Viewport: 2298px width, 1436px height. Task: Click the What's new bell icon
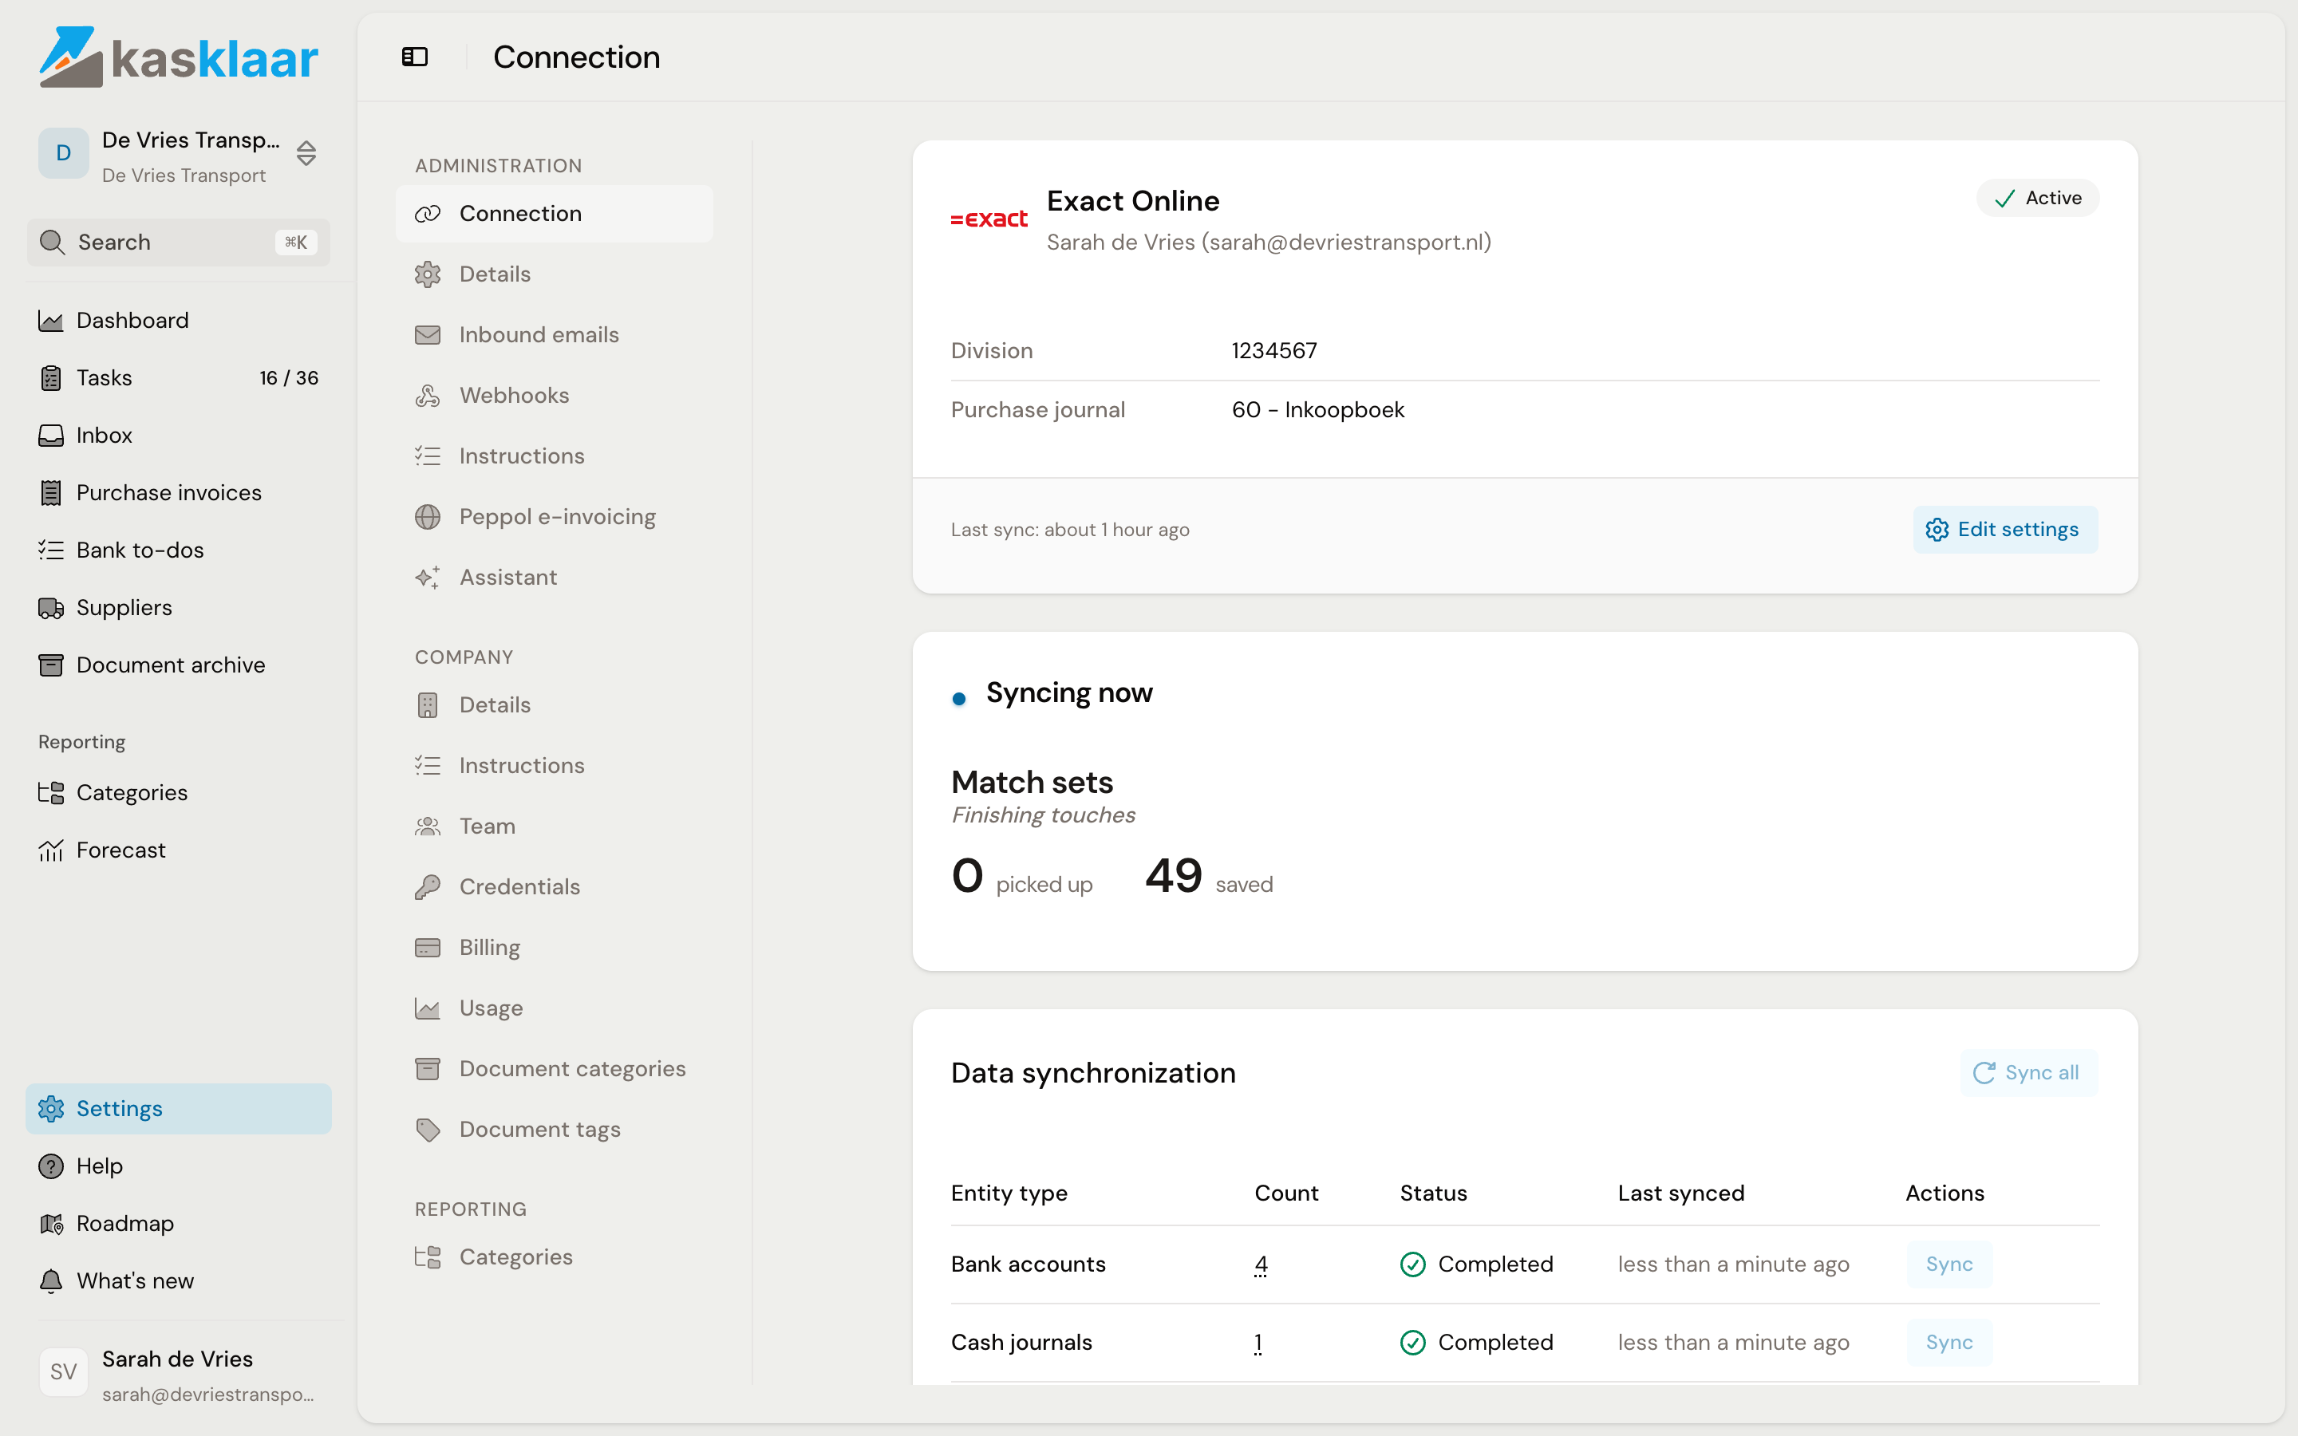click(x=50, y=1281)
